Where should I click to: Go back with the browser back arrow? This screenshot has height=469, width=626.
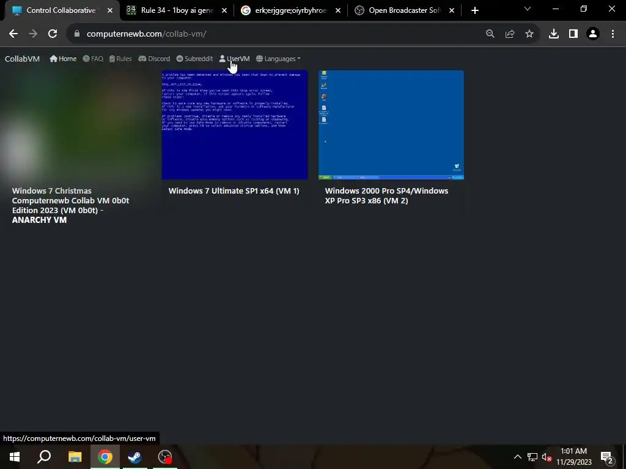[13, 34]
